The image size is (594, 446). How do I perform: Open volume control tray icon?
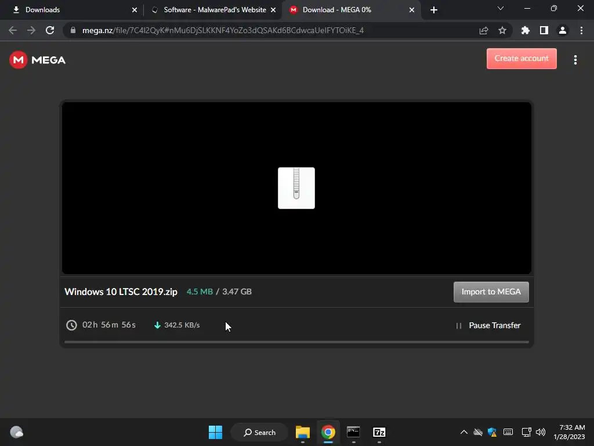coord(541,432)
